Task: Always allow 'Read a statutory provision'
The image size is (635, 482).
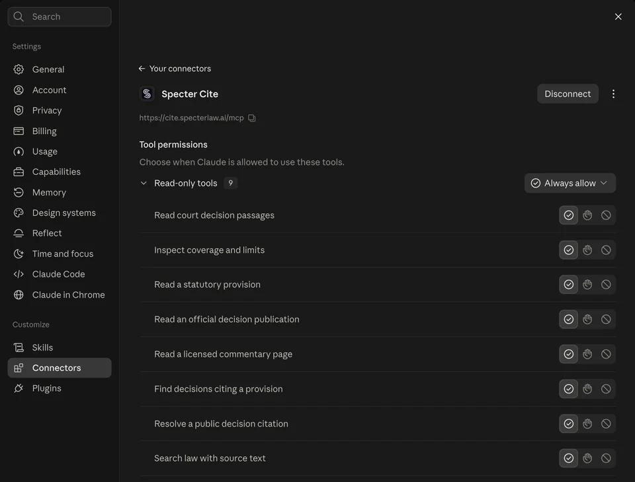Action: (569, 285)
